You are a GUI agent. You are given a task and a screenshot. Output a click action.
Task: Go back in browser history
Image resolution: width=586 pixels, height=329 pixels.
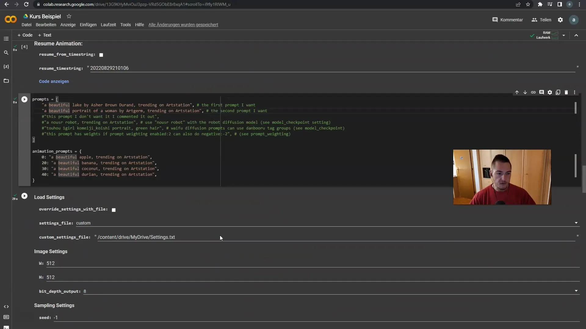[7, 4]
